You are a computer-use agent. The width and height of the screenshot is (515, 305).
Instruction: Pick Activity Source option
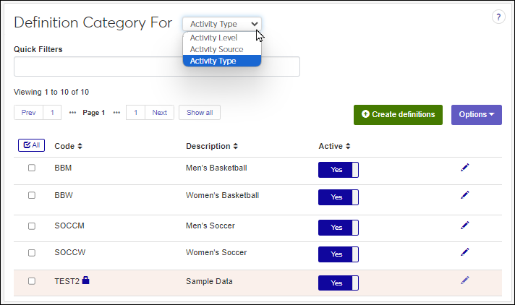coord(216,49)
